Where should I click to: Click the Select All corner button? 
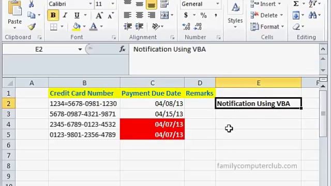pyautogui.click(x=9, y=83)
